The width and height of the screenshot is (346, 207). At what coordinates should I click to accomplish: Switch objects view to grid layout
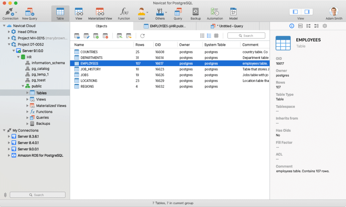tap(202, 35)
